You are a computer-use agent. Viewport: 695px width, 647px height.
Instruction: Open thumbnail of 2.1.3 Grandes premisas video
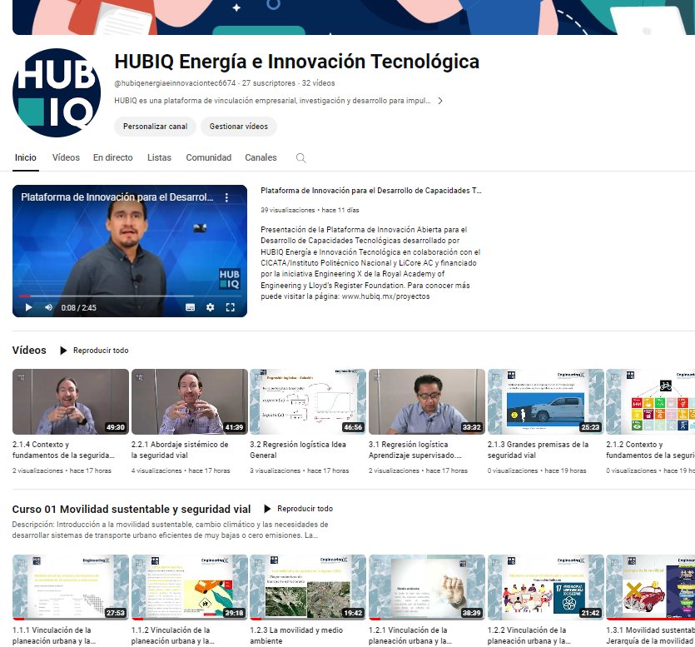click(546, 401)
